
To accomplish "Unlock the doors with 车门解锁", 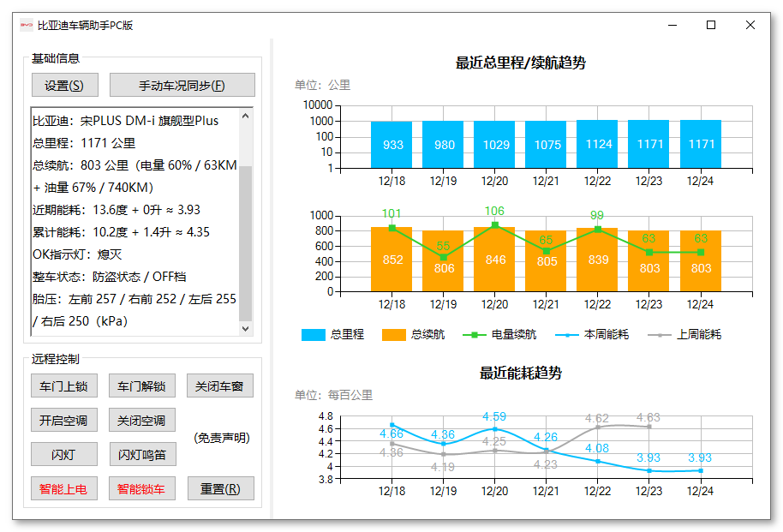I will click(x=141, y=386).
